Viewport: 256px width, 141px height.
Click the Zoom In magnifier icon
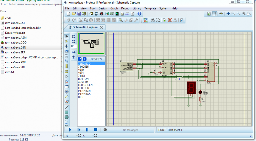pos(233,14)
